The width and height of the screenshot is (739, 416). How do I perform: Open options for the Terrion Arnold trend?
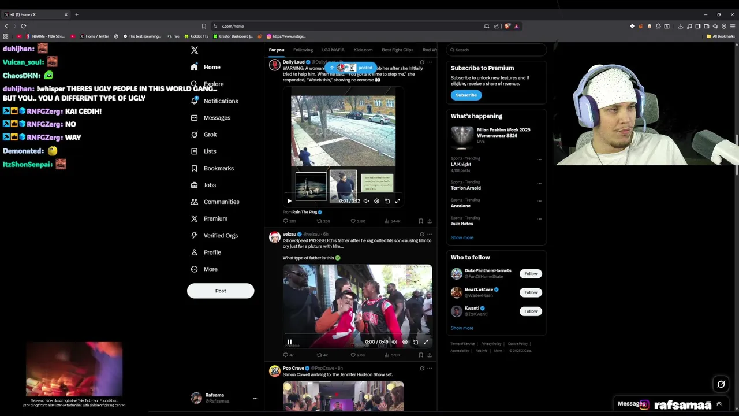click(539, 183)
